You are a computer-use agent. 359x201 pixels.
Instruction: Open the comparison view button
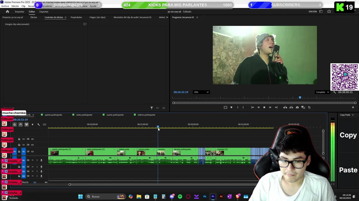(303, 107)
